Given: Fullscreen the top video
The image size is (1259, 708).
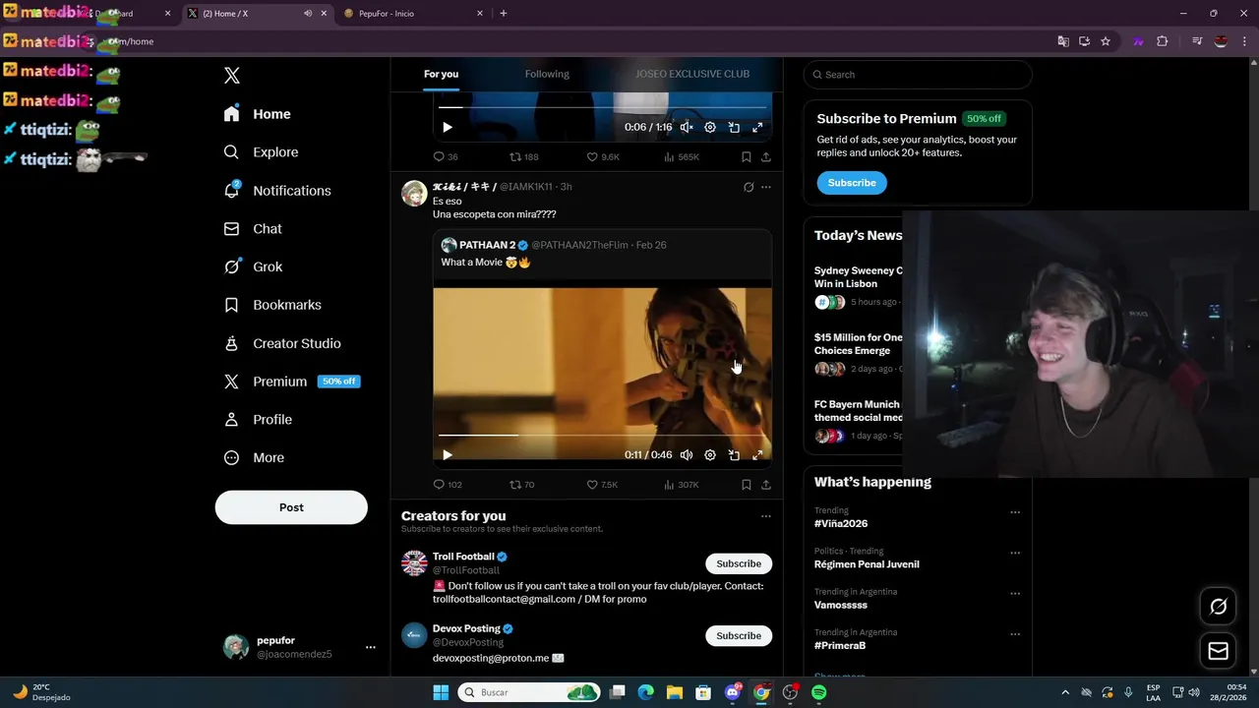Looking at the screenshot, I should [x=757, y=128].
